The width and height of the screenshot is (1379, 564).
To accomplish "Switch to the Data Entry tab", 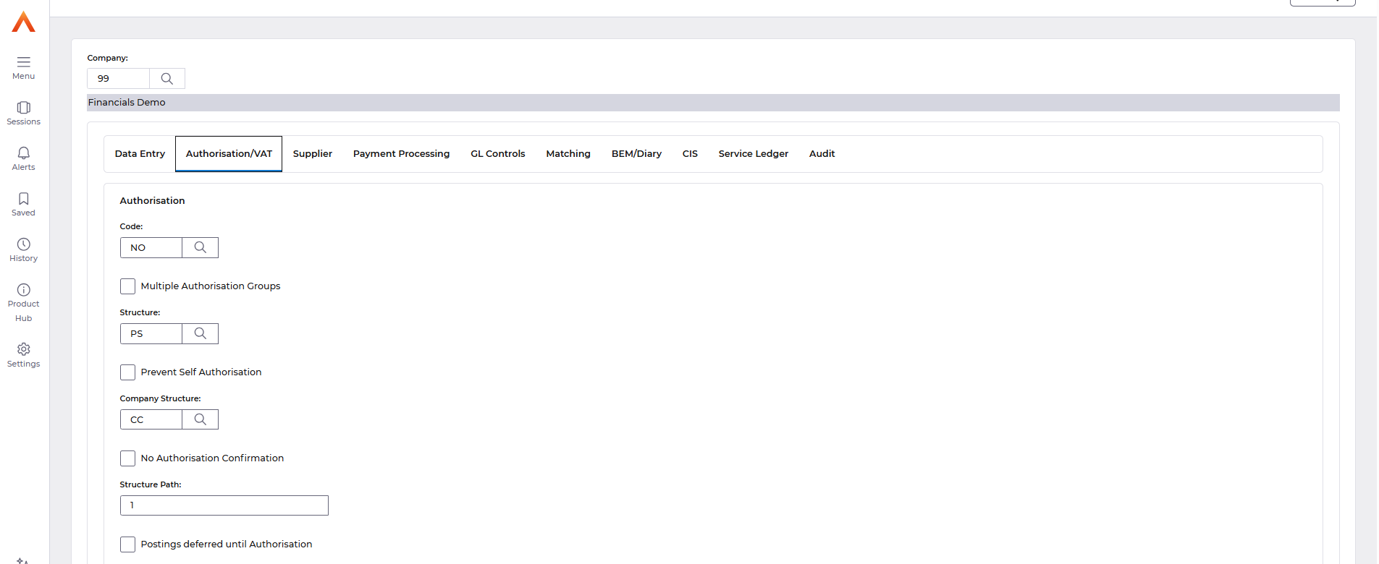I will click(140, 154).
